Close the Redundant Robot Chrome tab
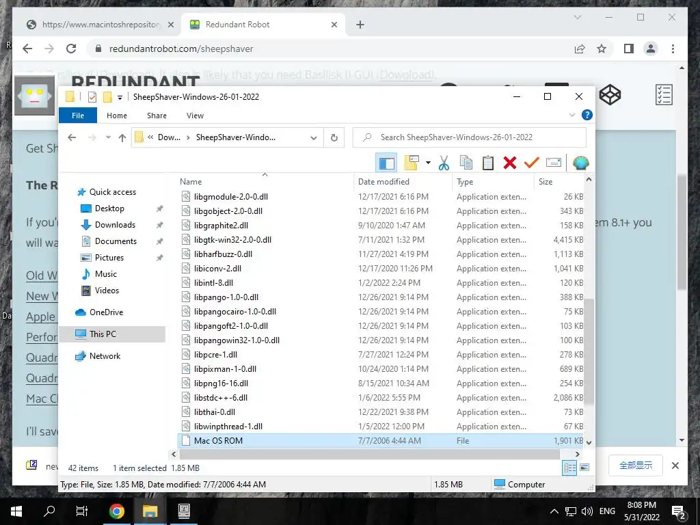The width and height of the screenshot is (700, 525). click(x=334, y=25)
